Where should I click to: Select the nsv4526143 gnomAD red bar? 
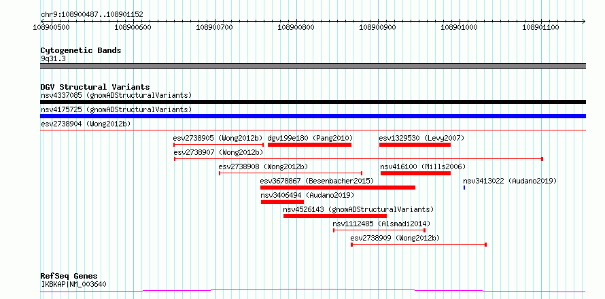[x=335, y=216]
